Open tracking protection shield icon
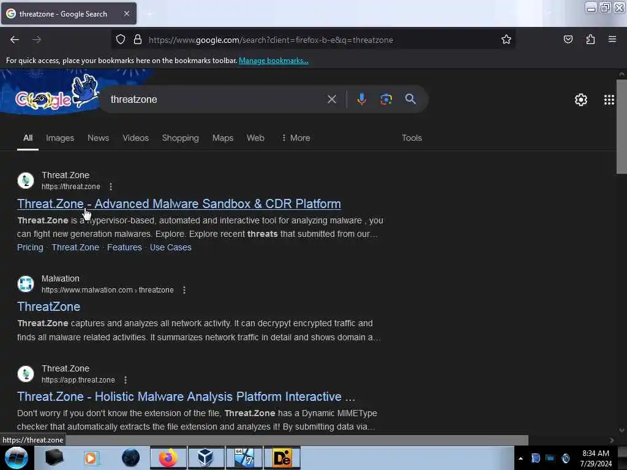This screenshot has width=627, height=470. [x=121, y=40]
